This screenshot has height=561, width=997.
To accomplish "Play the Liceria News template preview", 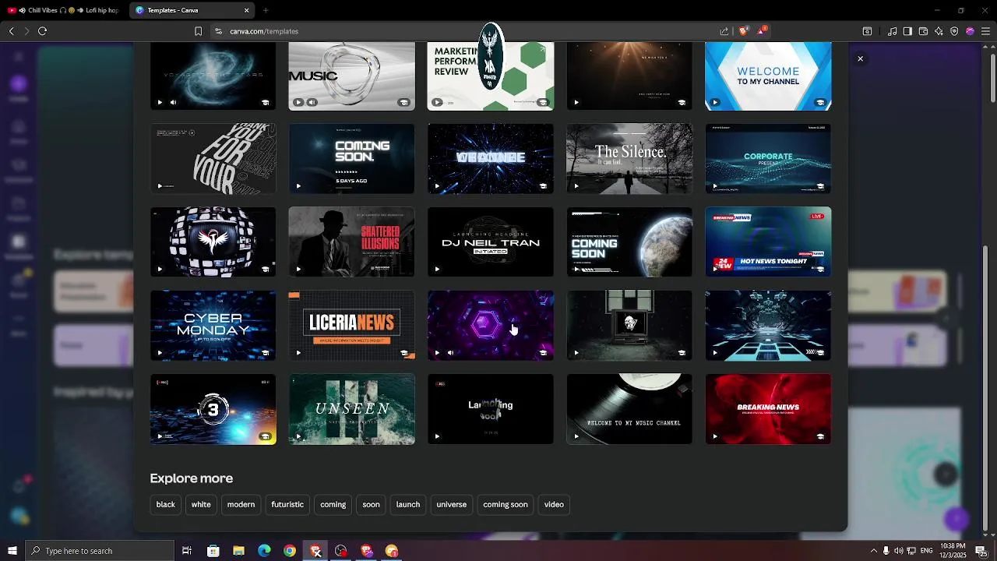I will (298, 353).
